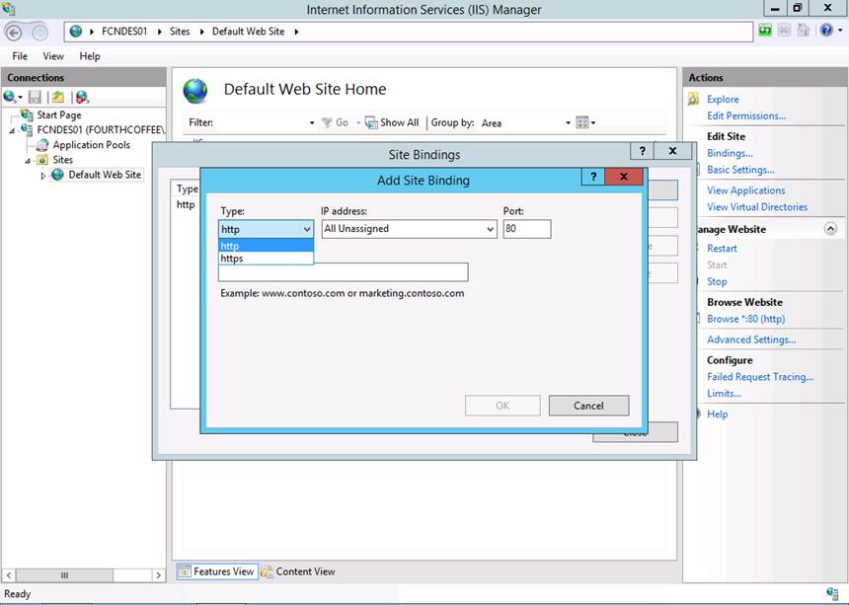Screen dimensions: 849x605
Task: Open the IP address combo box dropdown
Action: click(490, 229)
